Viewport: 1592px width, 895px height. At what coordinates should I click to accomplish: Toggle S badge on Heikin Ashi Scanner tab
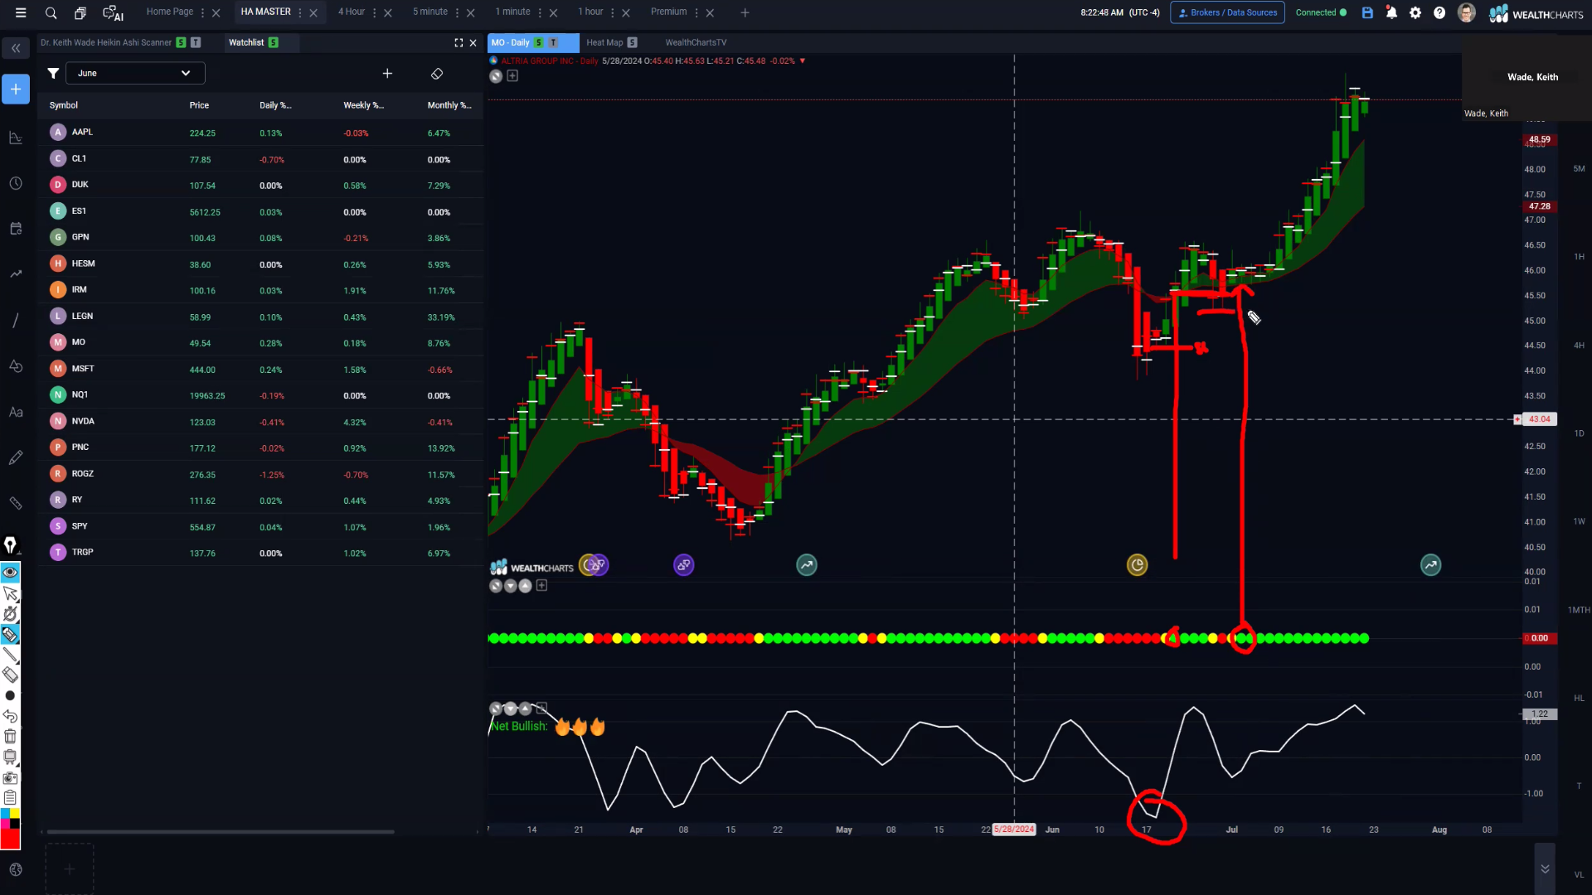click(181, 43)
